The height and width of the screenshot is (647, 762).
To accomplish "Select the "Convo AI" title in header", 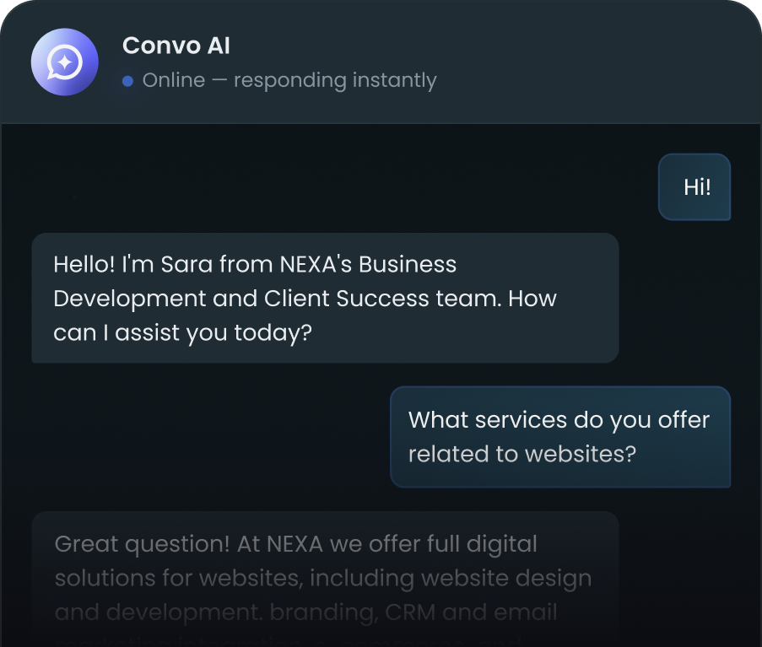I will [176, 46].
